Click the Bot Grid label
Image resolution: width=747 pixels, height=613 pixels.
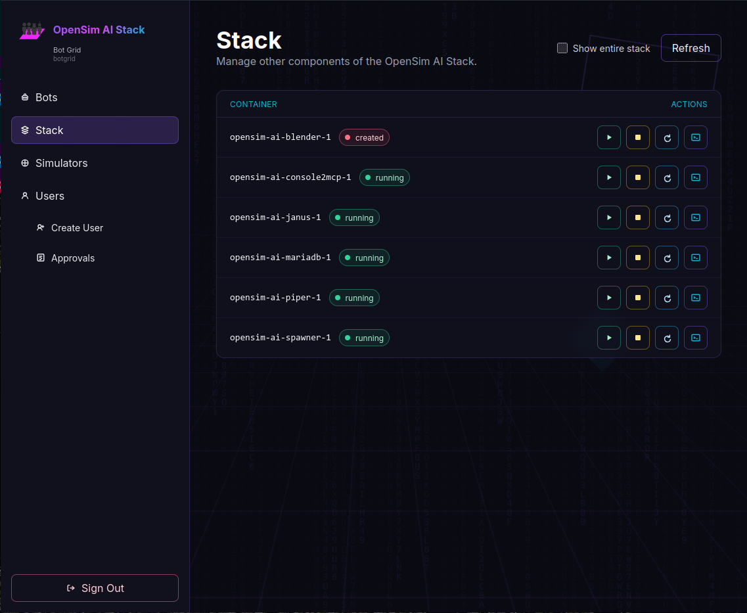pos(67,50)
